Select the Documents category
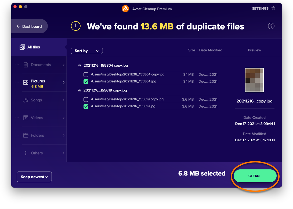The width and height of the screenshot is (293, 209). (44, 65)
